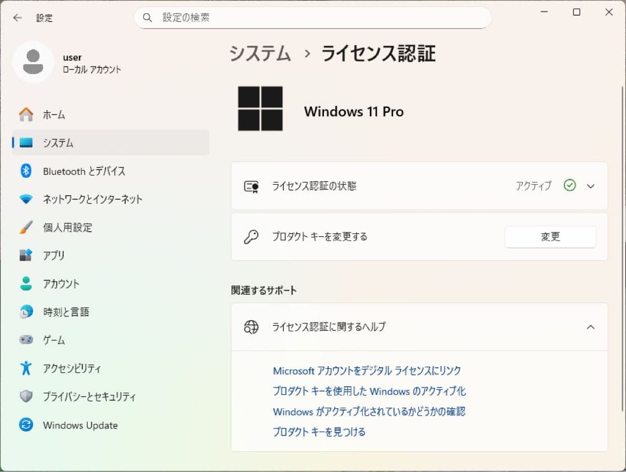Click the green active status checkmark
The height and width of the screenshot is (472, 626).
[570, 185]
